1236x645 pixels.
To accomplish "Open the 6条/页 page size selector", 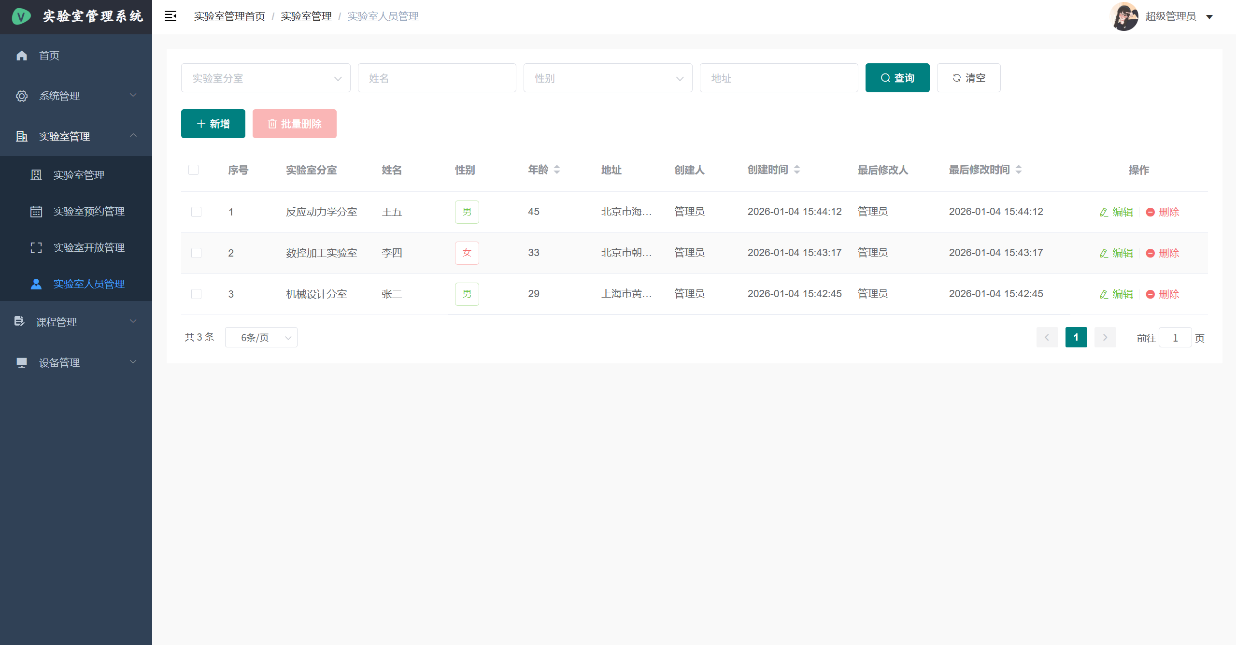I will [x=261, y=338].
